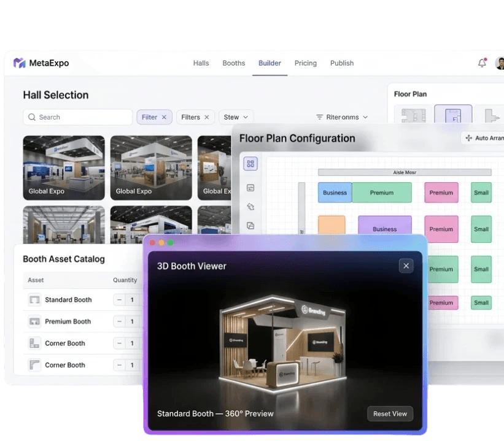The height and width of the screenshot is (441, 504).
Task: Click the Premium Booth row label
Action: [x=68, y=321]
